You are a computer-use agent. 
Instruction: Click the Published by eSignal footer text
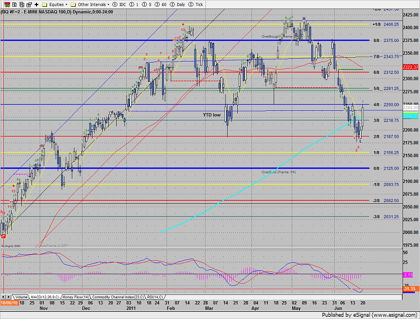click(x=370, y=315)
